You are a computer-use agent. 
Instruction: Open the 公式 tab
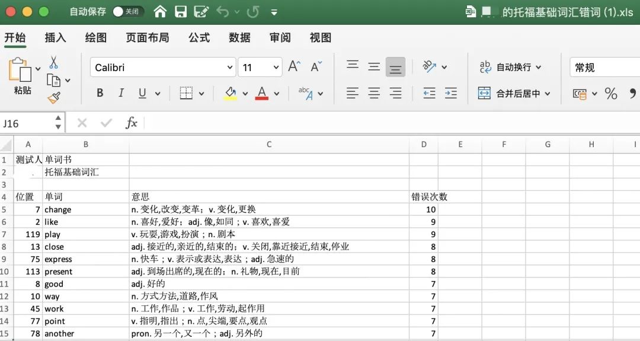tap(199, 37)
